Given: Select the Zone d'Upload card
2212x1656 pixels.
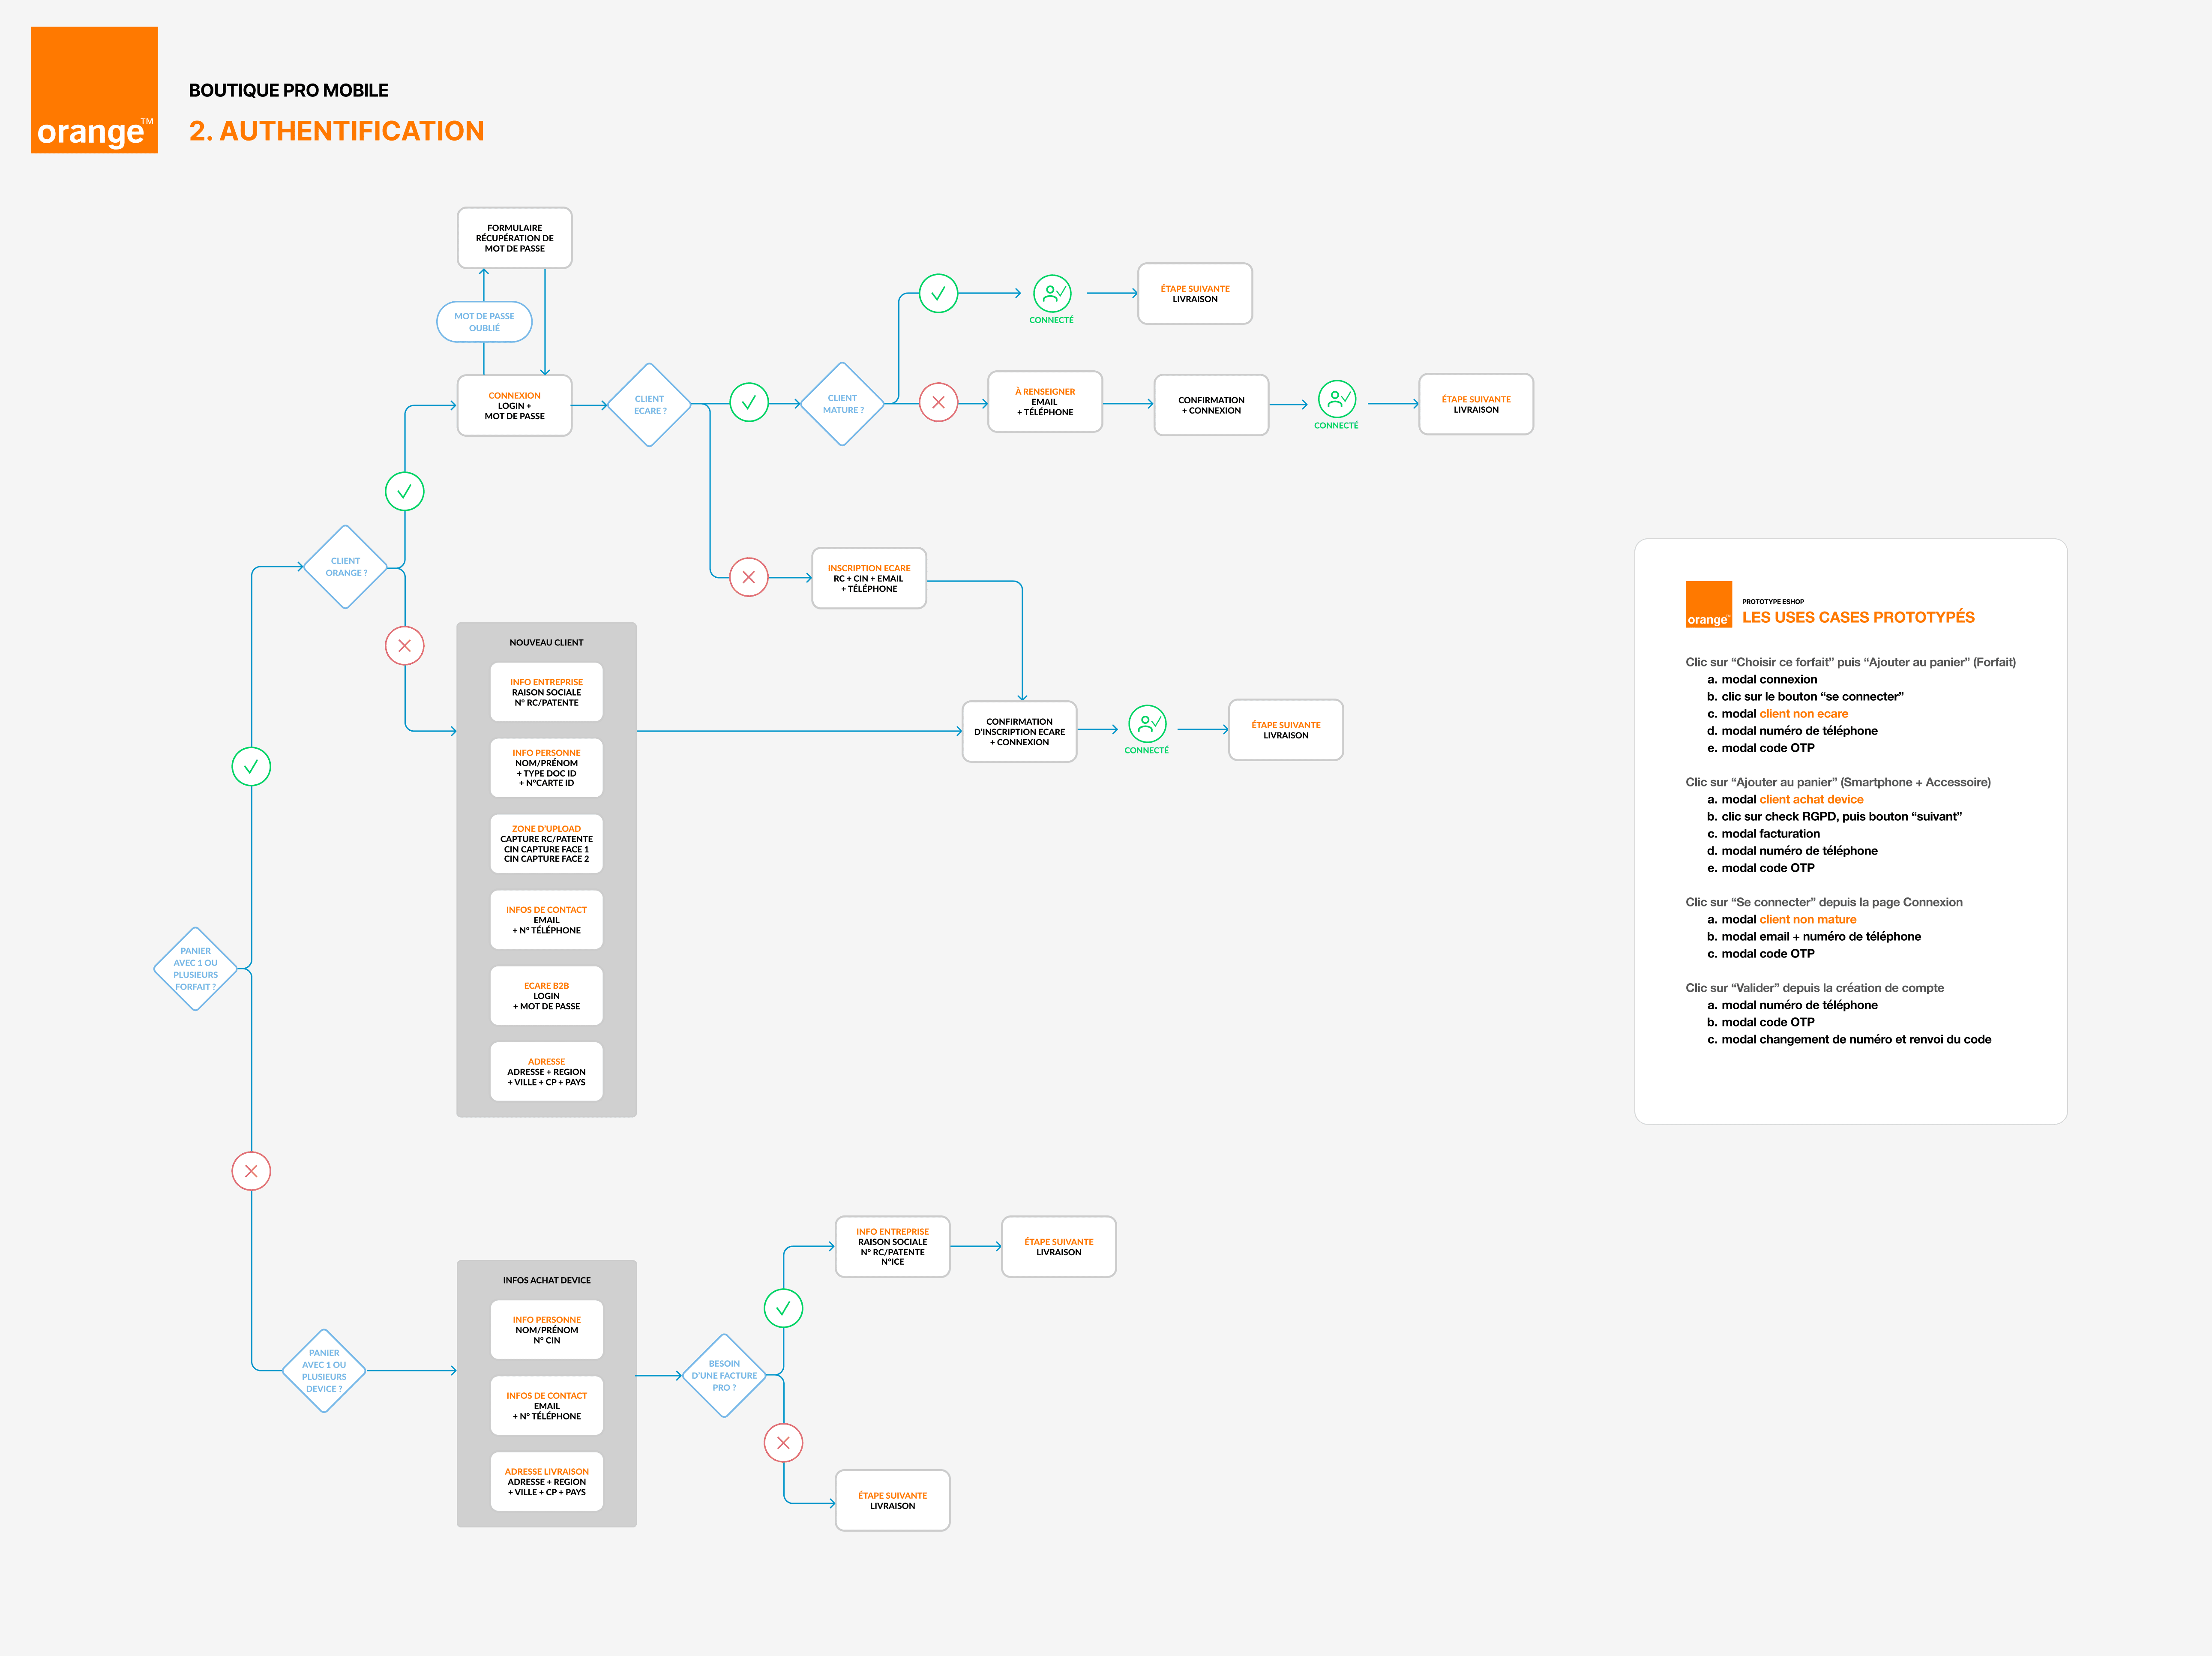Looking at the screenshot, I should pyautogui.click(x=546, y=844).
